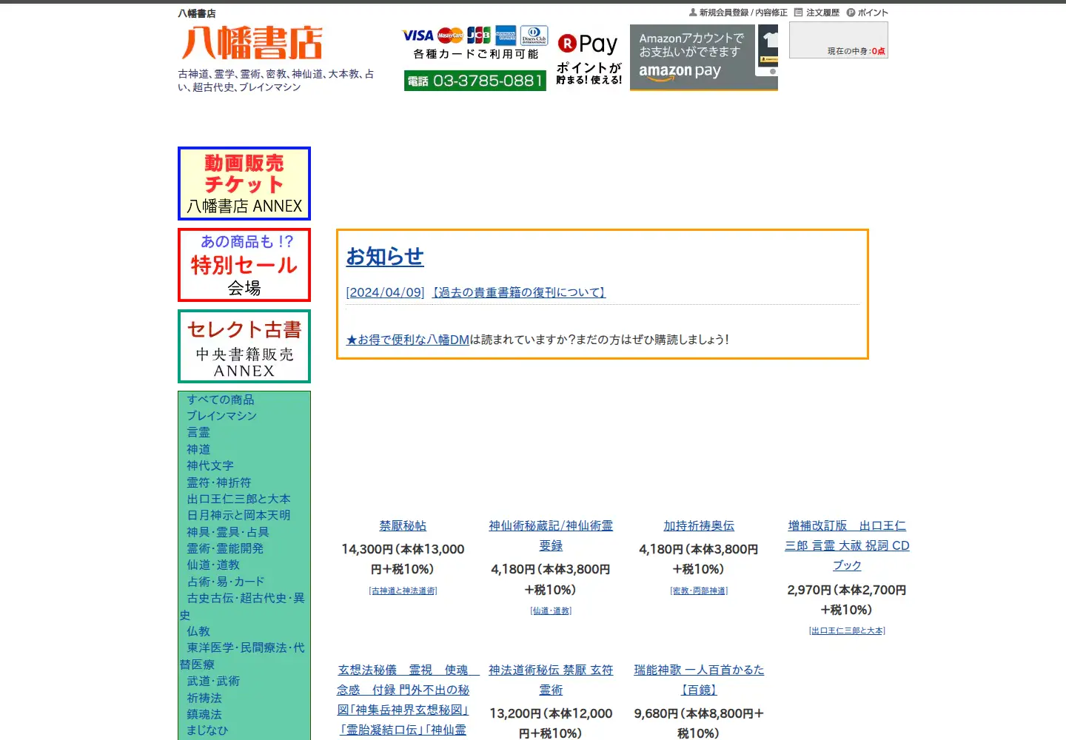
Task: Select 霊符･神折符 category
Action: tap(219, 482)
